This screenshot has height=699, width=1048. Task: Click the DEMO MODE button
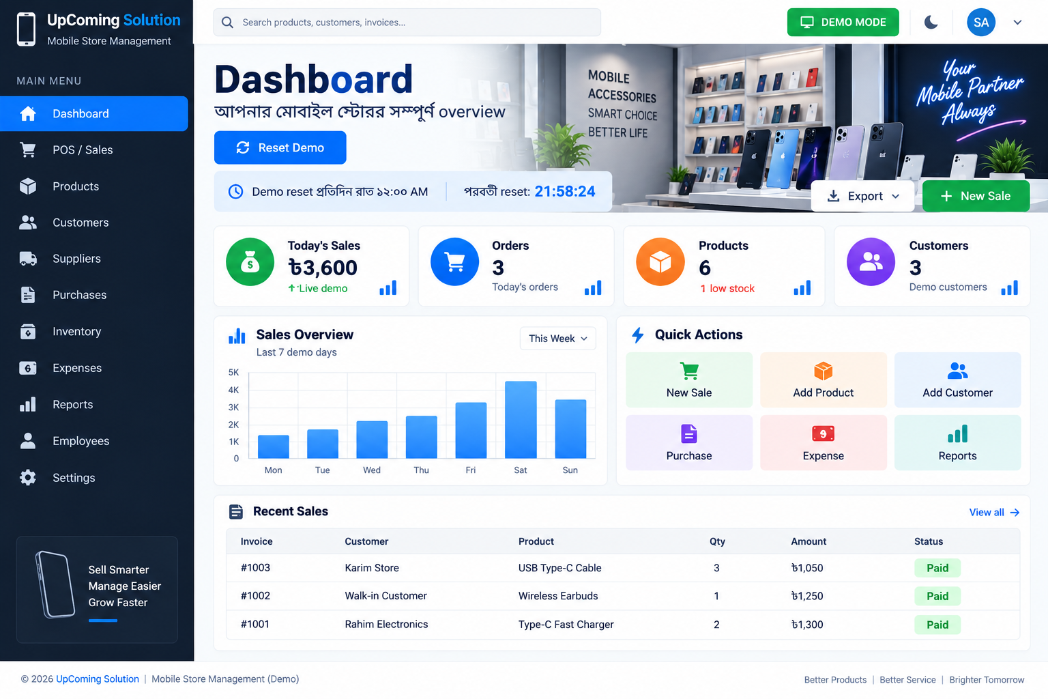(843, 23)
